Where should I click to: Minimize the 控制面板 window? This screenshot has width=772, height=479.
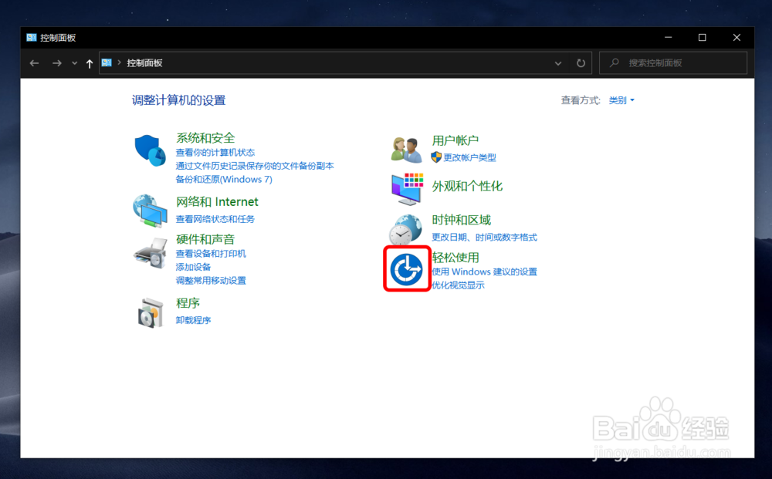click(668, 37)
